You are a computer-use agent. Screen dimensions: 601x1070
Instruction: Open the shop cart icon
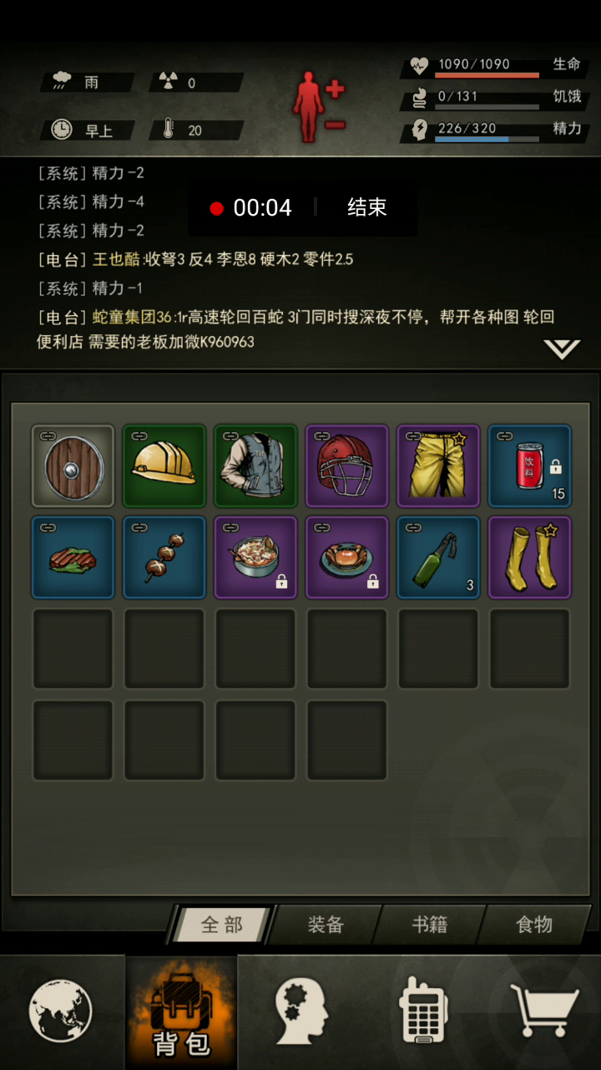[544, 1010]
